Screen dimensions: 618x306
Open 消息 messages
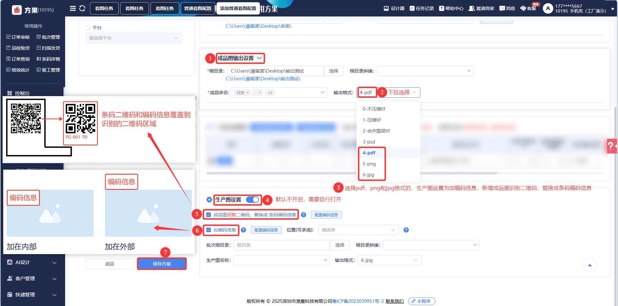pyautogui.click(x=507, y=8)
